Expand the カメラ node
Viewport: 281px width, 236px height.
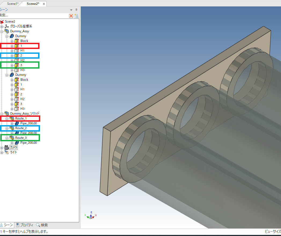(x=2, y=147)
